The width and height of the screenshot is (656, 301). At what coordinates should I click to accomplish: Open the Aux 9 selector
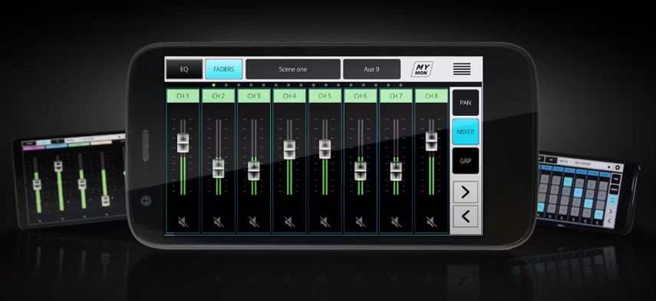pos(371,69)
